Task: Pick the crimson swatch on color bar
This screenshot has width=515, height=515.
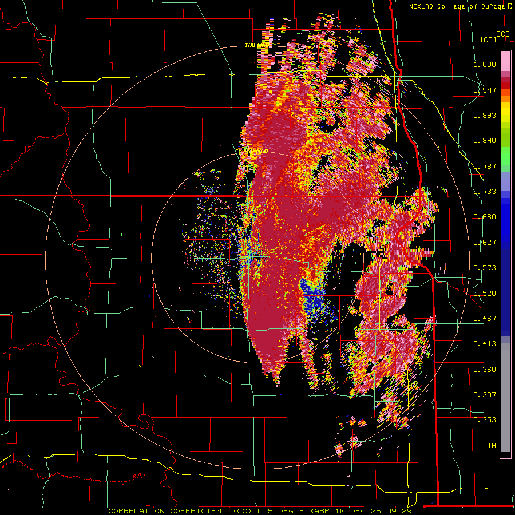Action: tap(505, 80)
